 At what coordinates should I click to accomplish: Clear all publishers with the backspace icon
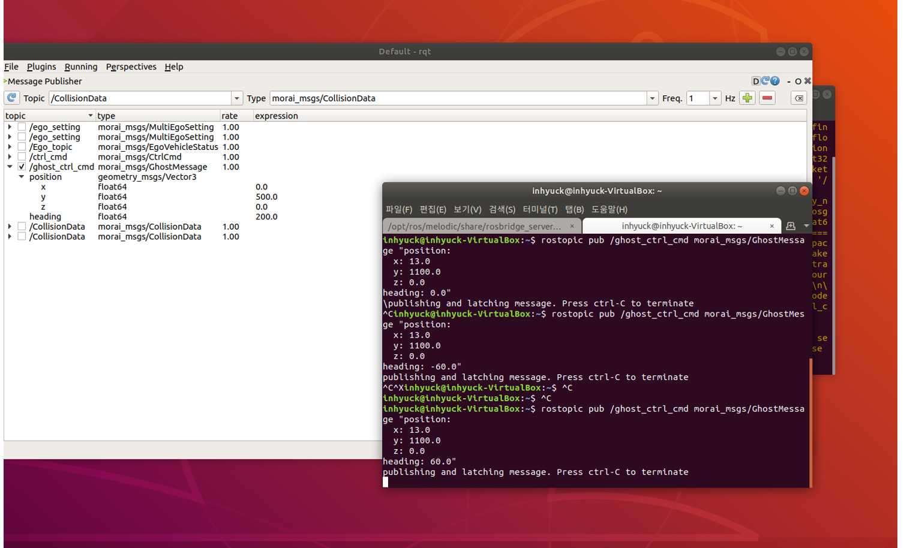(x=798, y=98)
